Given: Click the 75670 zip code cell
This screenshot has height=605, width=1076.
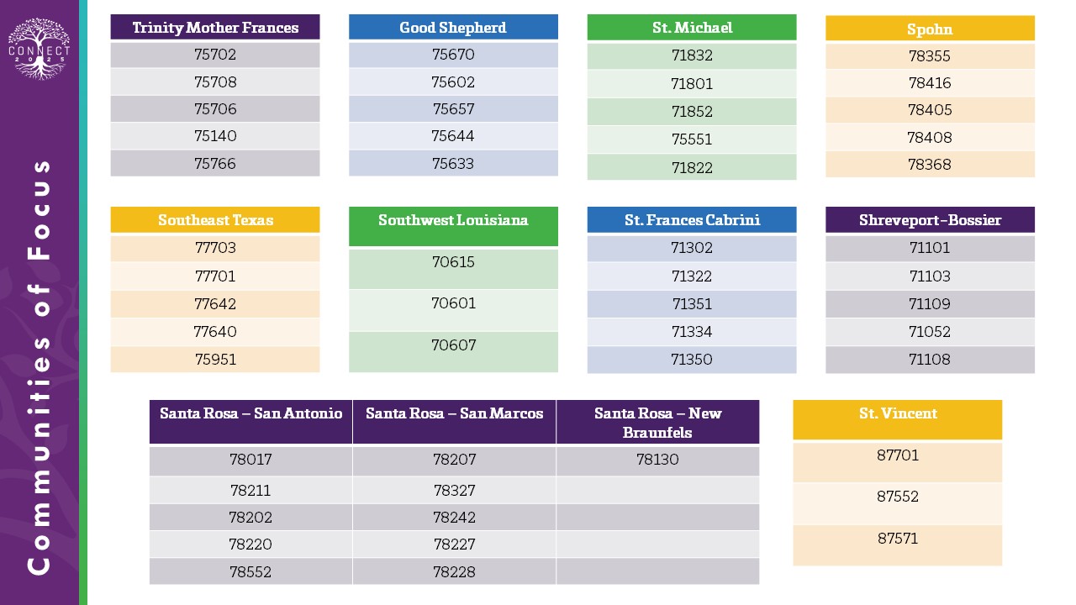Looking at the screenshot, I should click(x=453, y=55).
